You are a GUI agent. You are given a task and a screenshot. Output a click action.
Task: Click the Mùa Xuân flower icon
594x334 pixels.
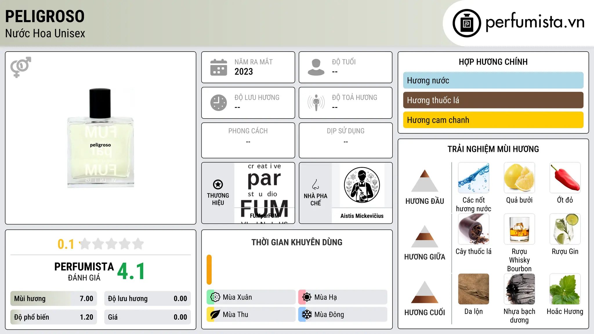tap(215, 297)
